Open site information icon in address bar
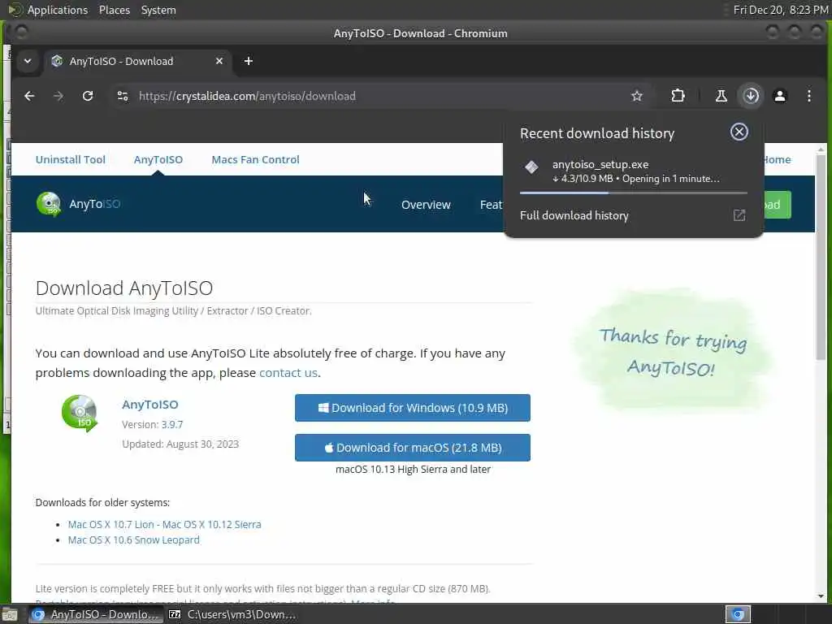This screenshot has height=624, width=832. (x=123, y=96)
